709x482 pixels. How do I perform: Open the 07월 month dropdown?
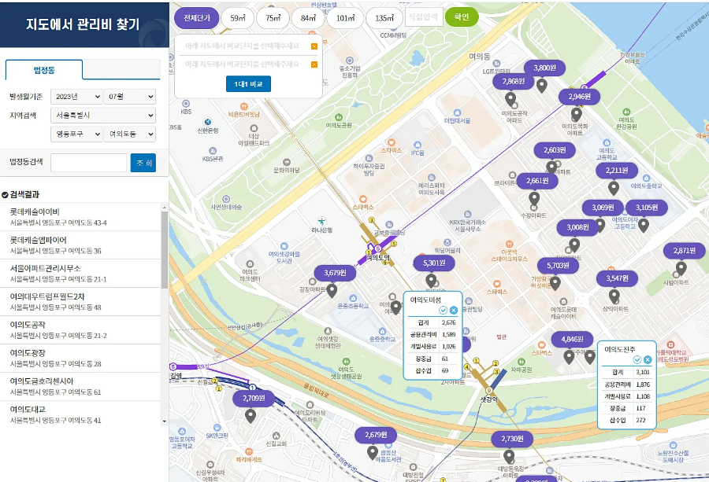(130, 97)
